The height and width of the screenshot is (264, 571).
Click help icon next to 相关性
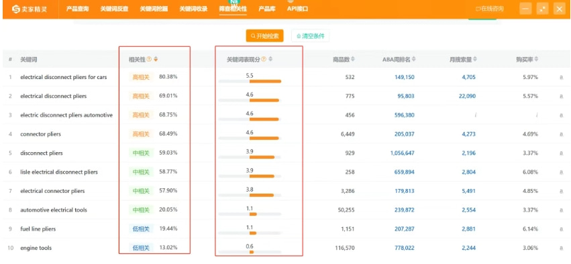tap(149, 59)
